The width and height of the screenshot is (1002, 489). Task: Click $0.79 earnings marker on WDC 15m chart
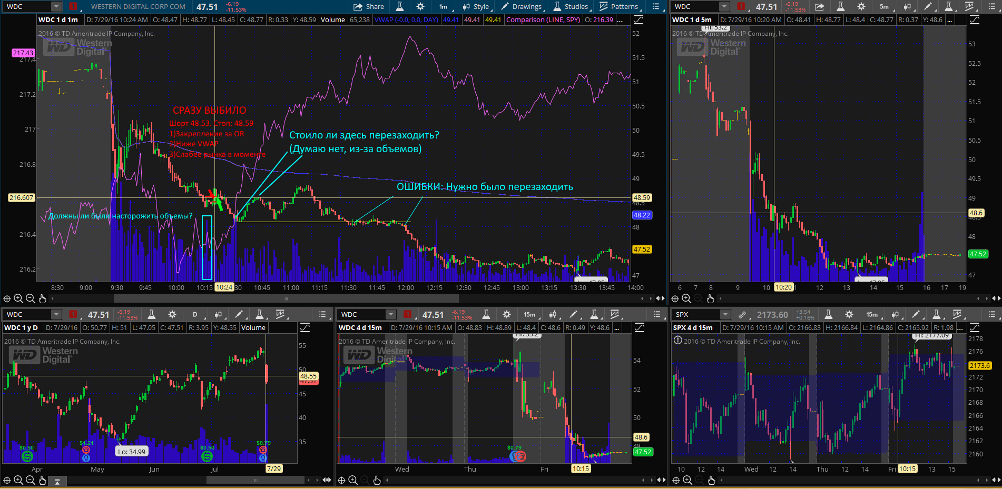519,456
